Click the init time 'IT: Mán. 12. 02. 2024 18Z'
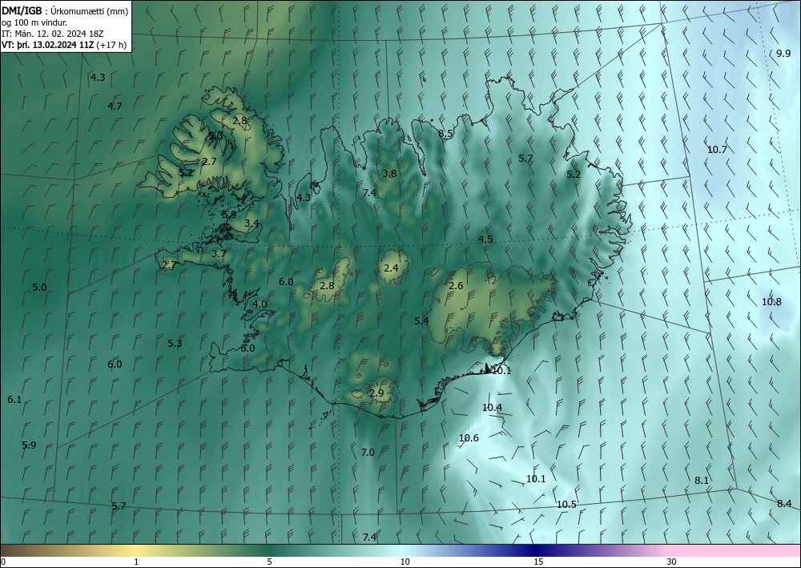This screenshot has width=801, height=568. pyautogui.click(x=53, y=34)
